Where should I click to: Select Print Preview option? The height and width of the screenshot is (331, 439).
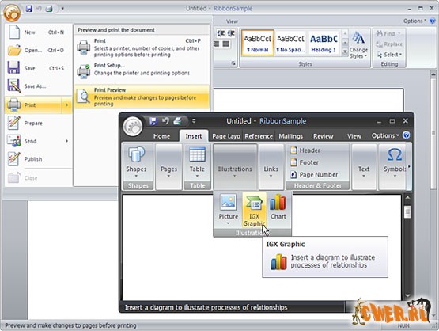click(142, 97)
